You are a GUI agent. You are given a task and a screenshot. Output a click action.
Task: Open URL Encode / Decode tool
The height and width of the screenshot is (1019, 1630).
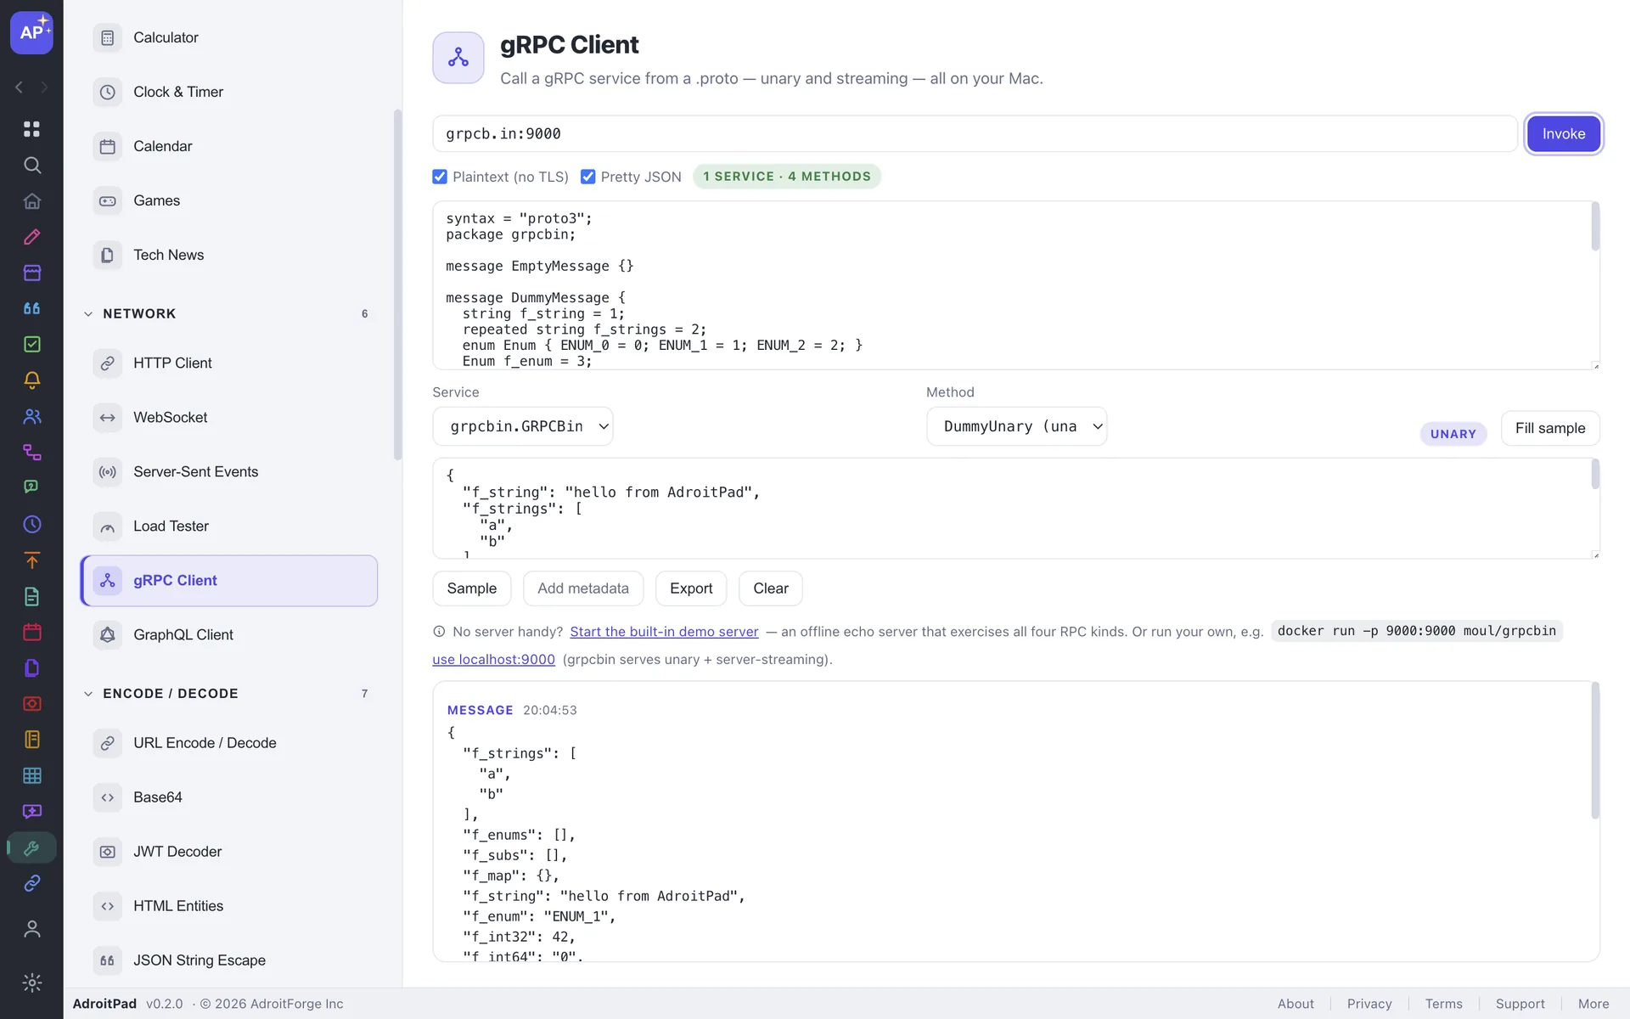(229, 743)
